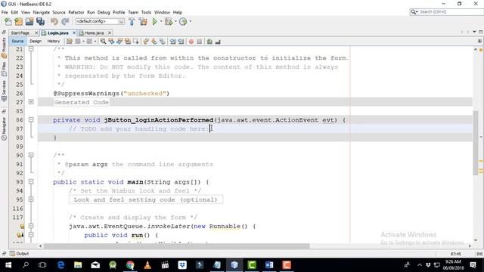Click the Debug Project toolbar icon

tap(169, 22)
